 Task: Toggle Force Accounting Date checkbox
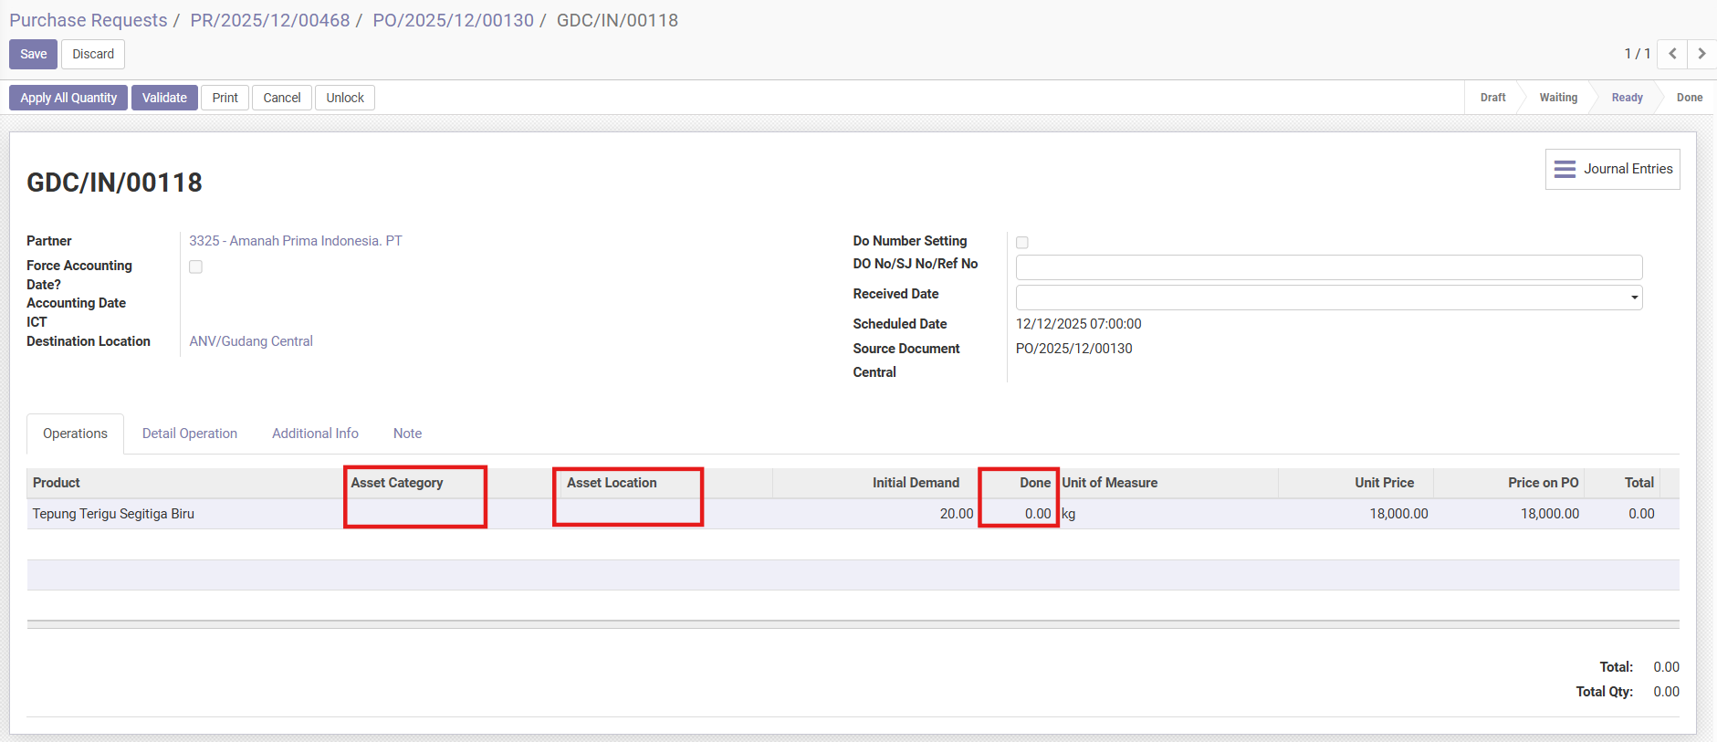pos(195,266)
